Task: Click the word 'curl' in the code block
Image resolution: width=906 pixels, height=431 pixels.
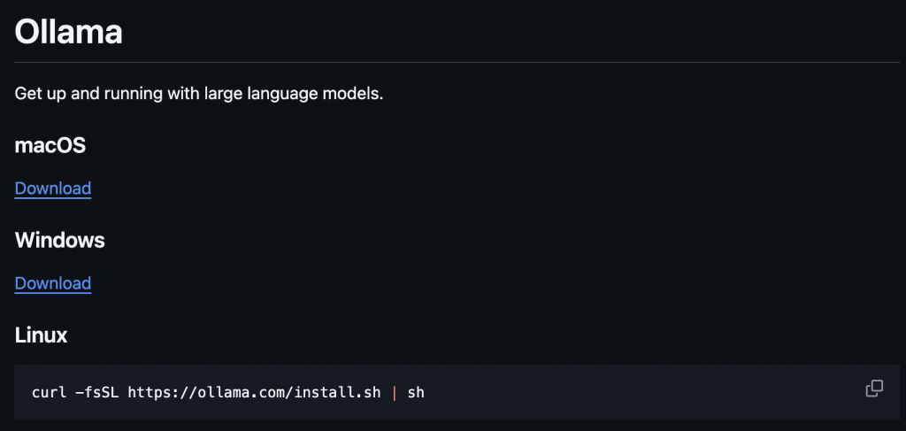Action: pos(50,393)
